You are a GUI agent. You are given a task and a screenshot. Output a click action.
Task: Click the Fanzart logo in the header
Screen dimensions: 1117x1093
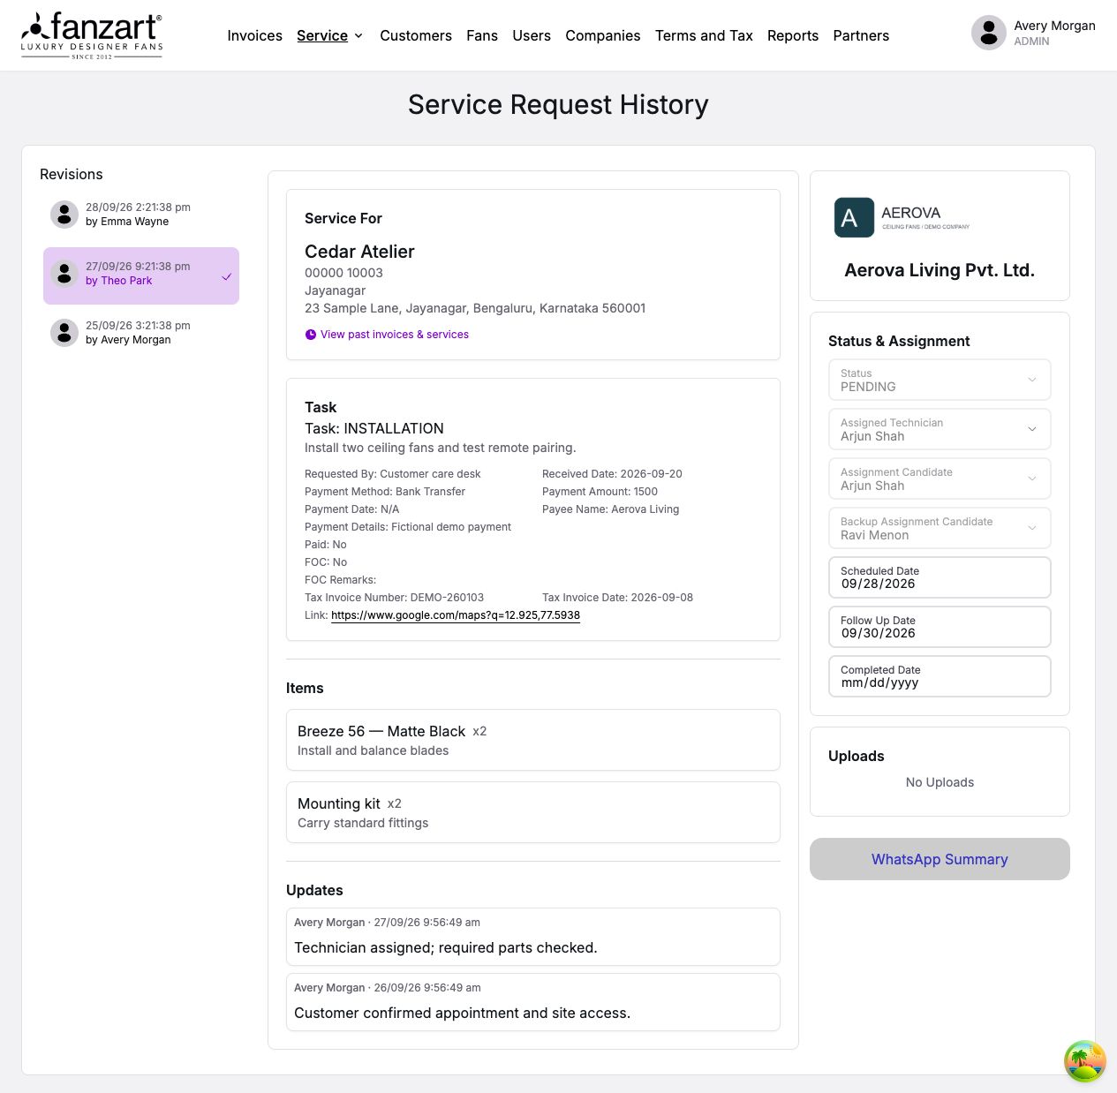pyautogui.click(x=92, y=35)
